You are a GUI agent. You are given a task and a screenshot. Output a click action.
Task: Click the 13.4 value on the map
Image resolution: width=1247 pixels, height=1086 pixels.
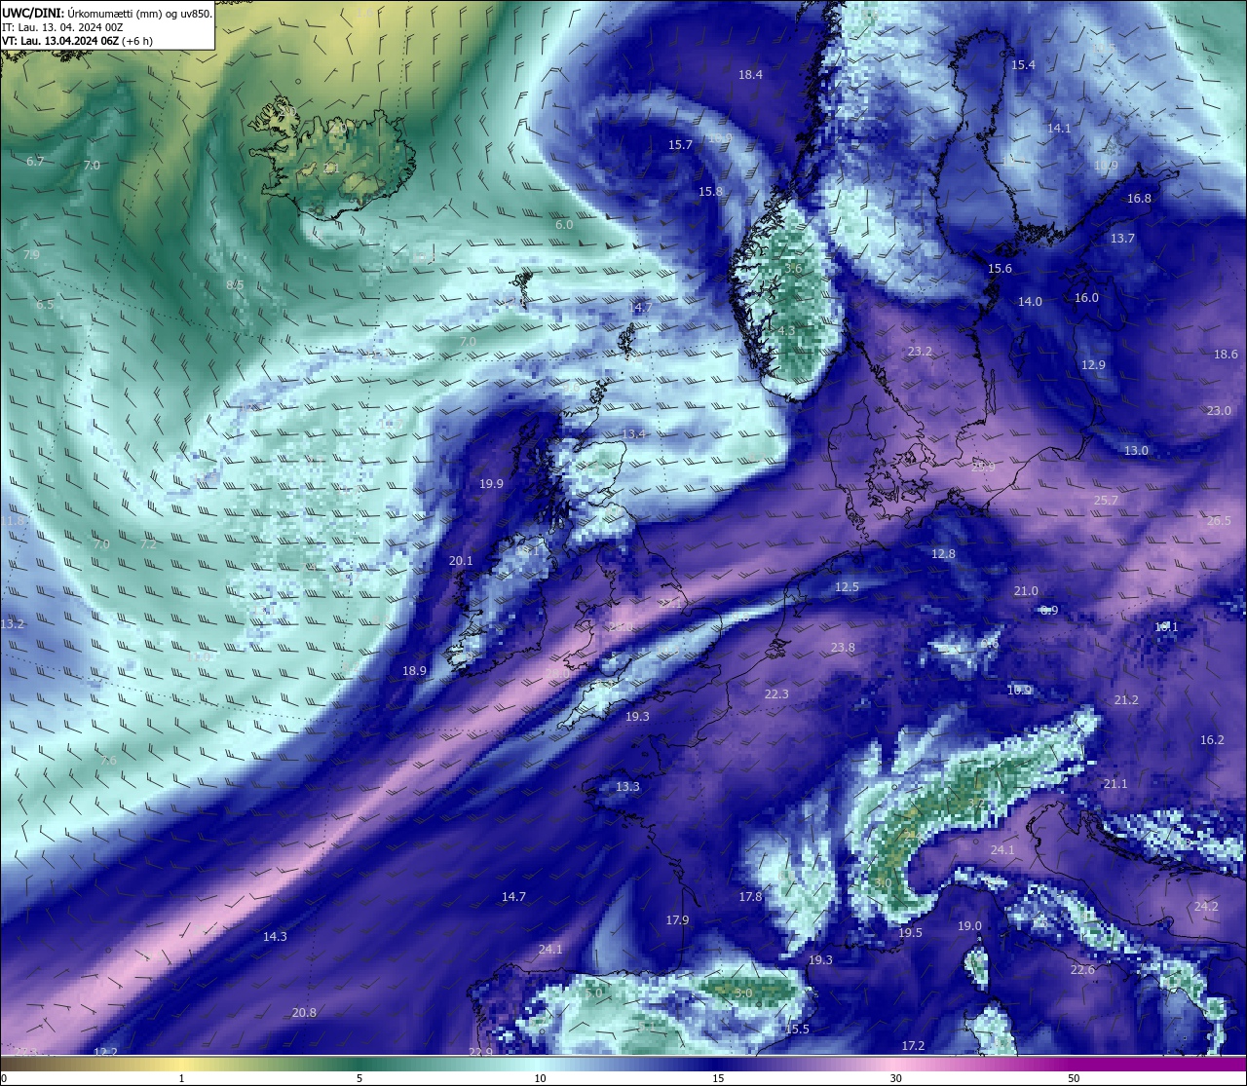[x=633, y=434]
